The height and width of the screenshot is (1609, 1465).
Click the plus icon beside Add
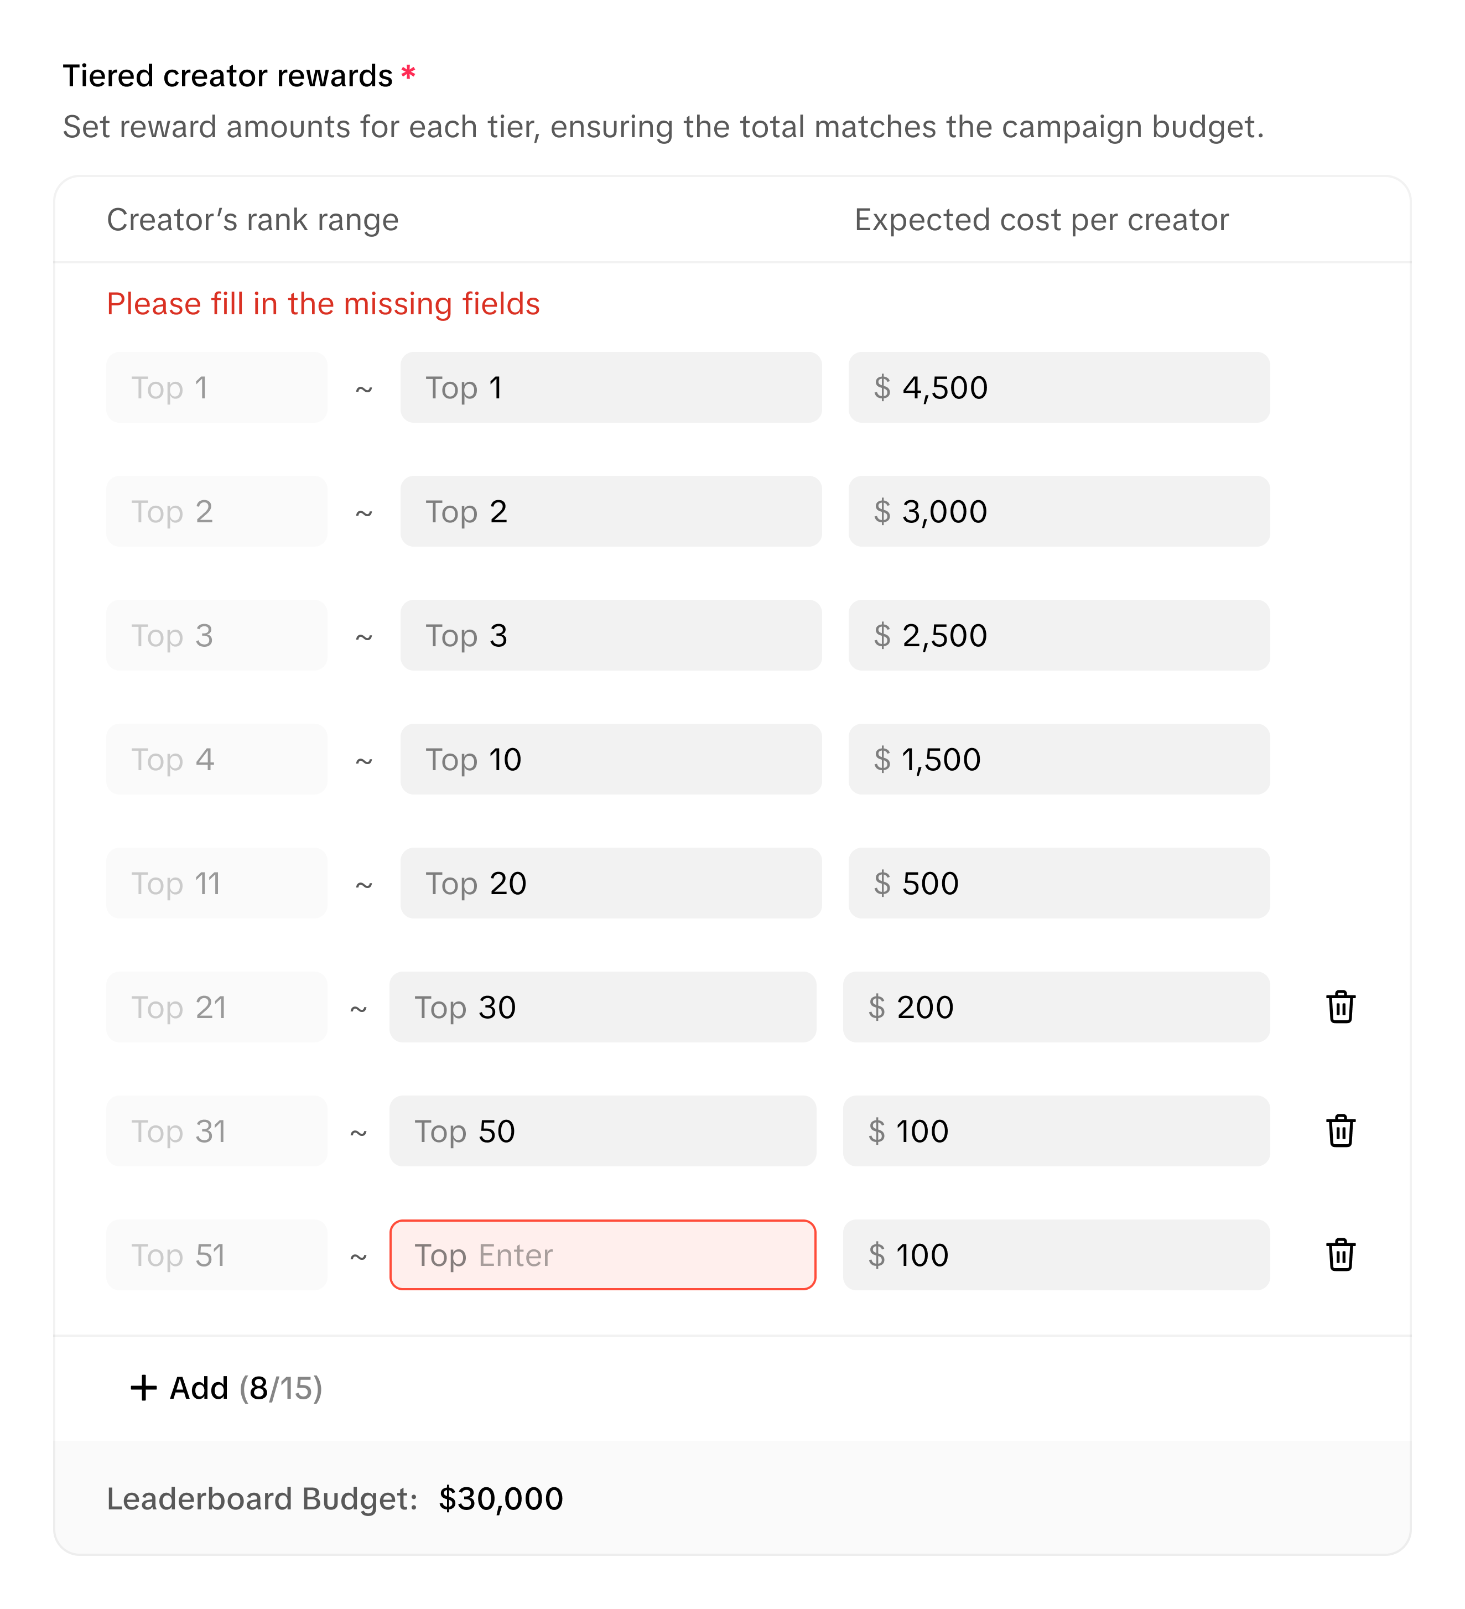(144, 1388)
